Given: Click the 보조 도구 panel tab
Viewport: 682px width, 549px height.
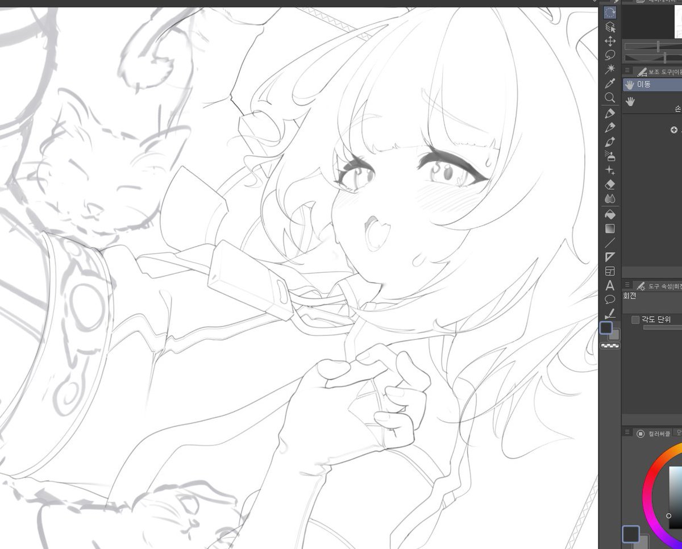Looking at the screenshot, I should pos(658,72).
